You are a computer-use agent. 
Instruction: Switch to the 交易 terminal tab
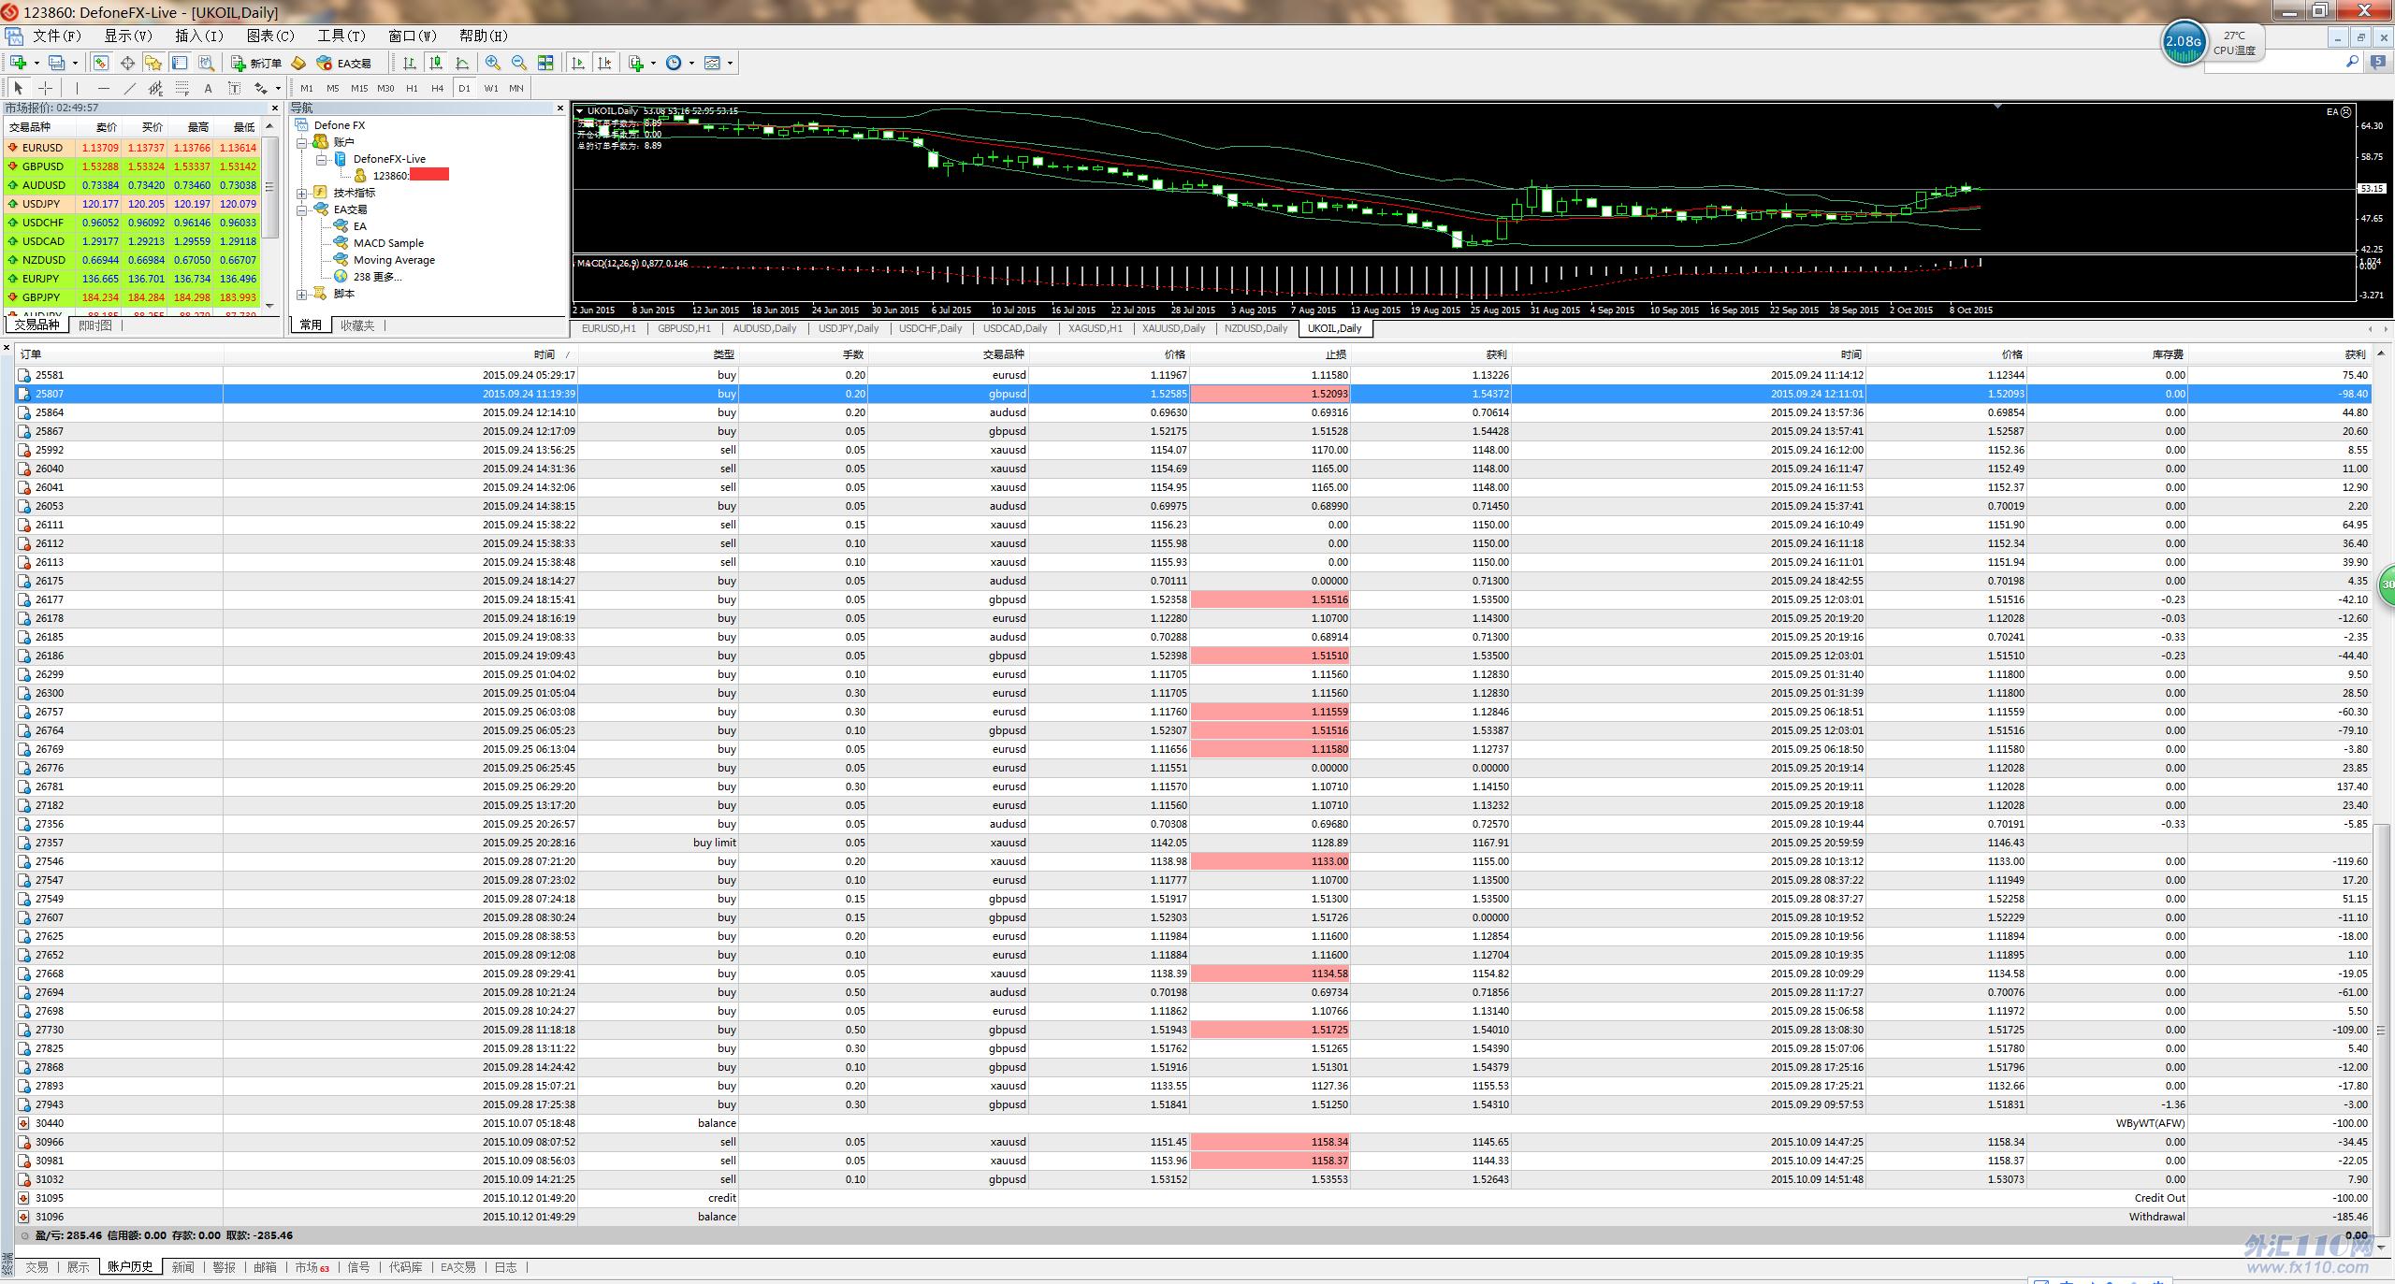36,1267
